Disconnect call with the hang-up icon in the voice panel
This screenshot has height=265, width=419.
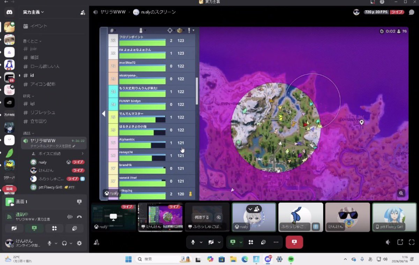(x=79, y=217)
